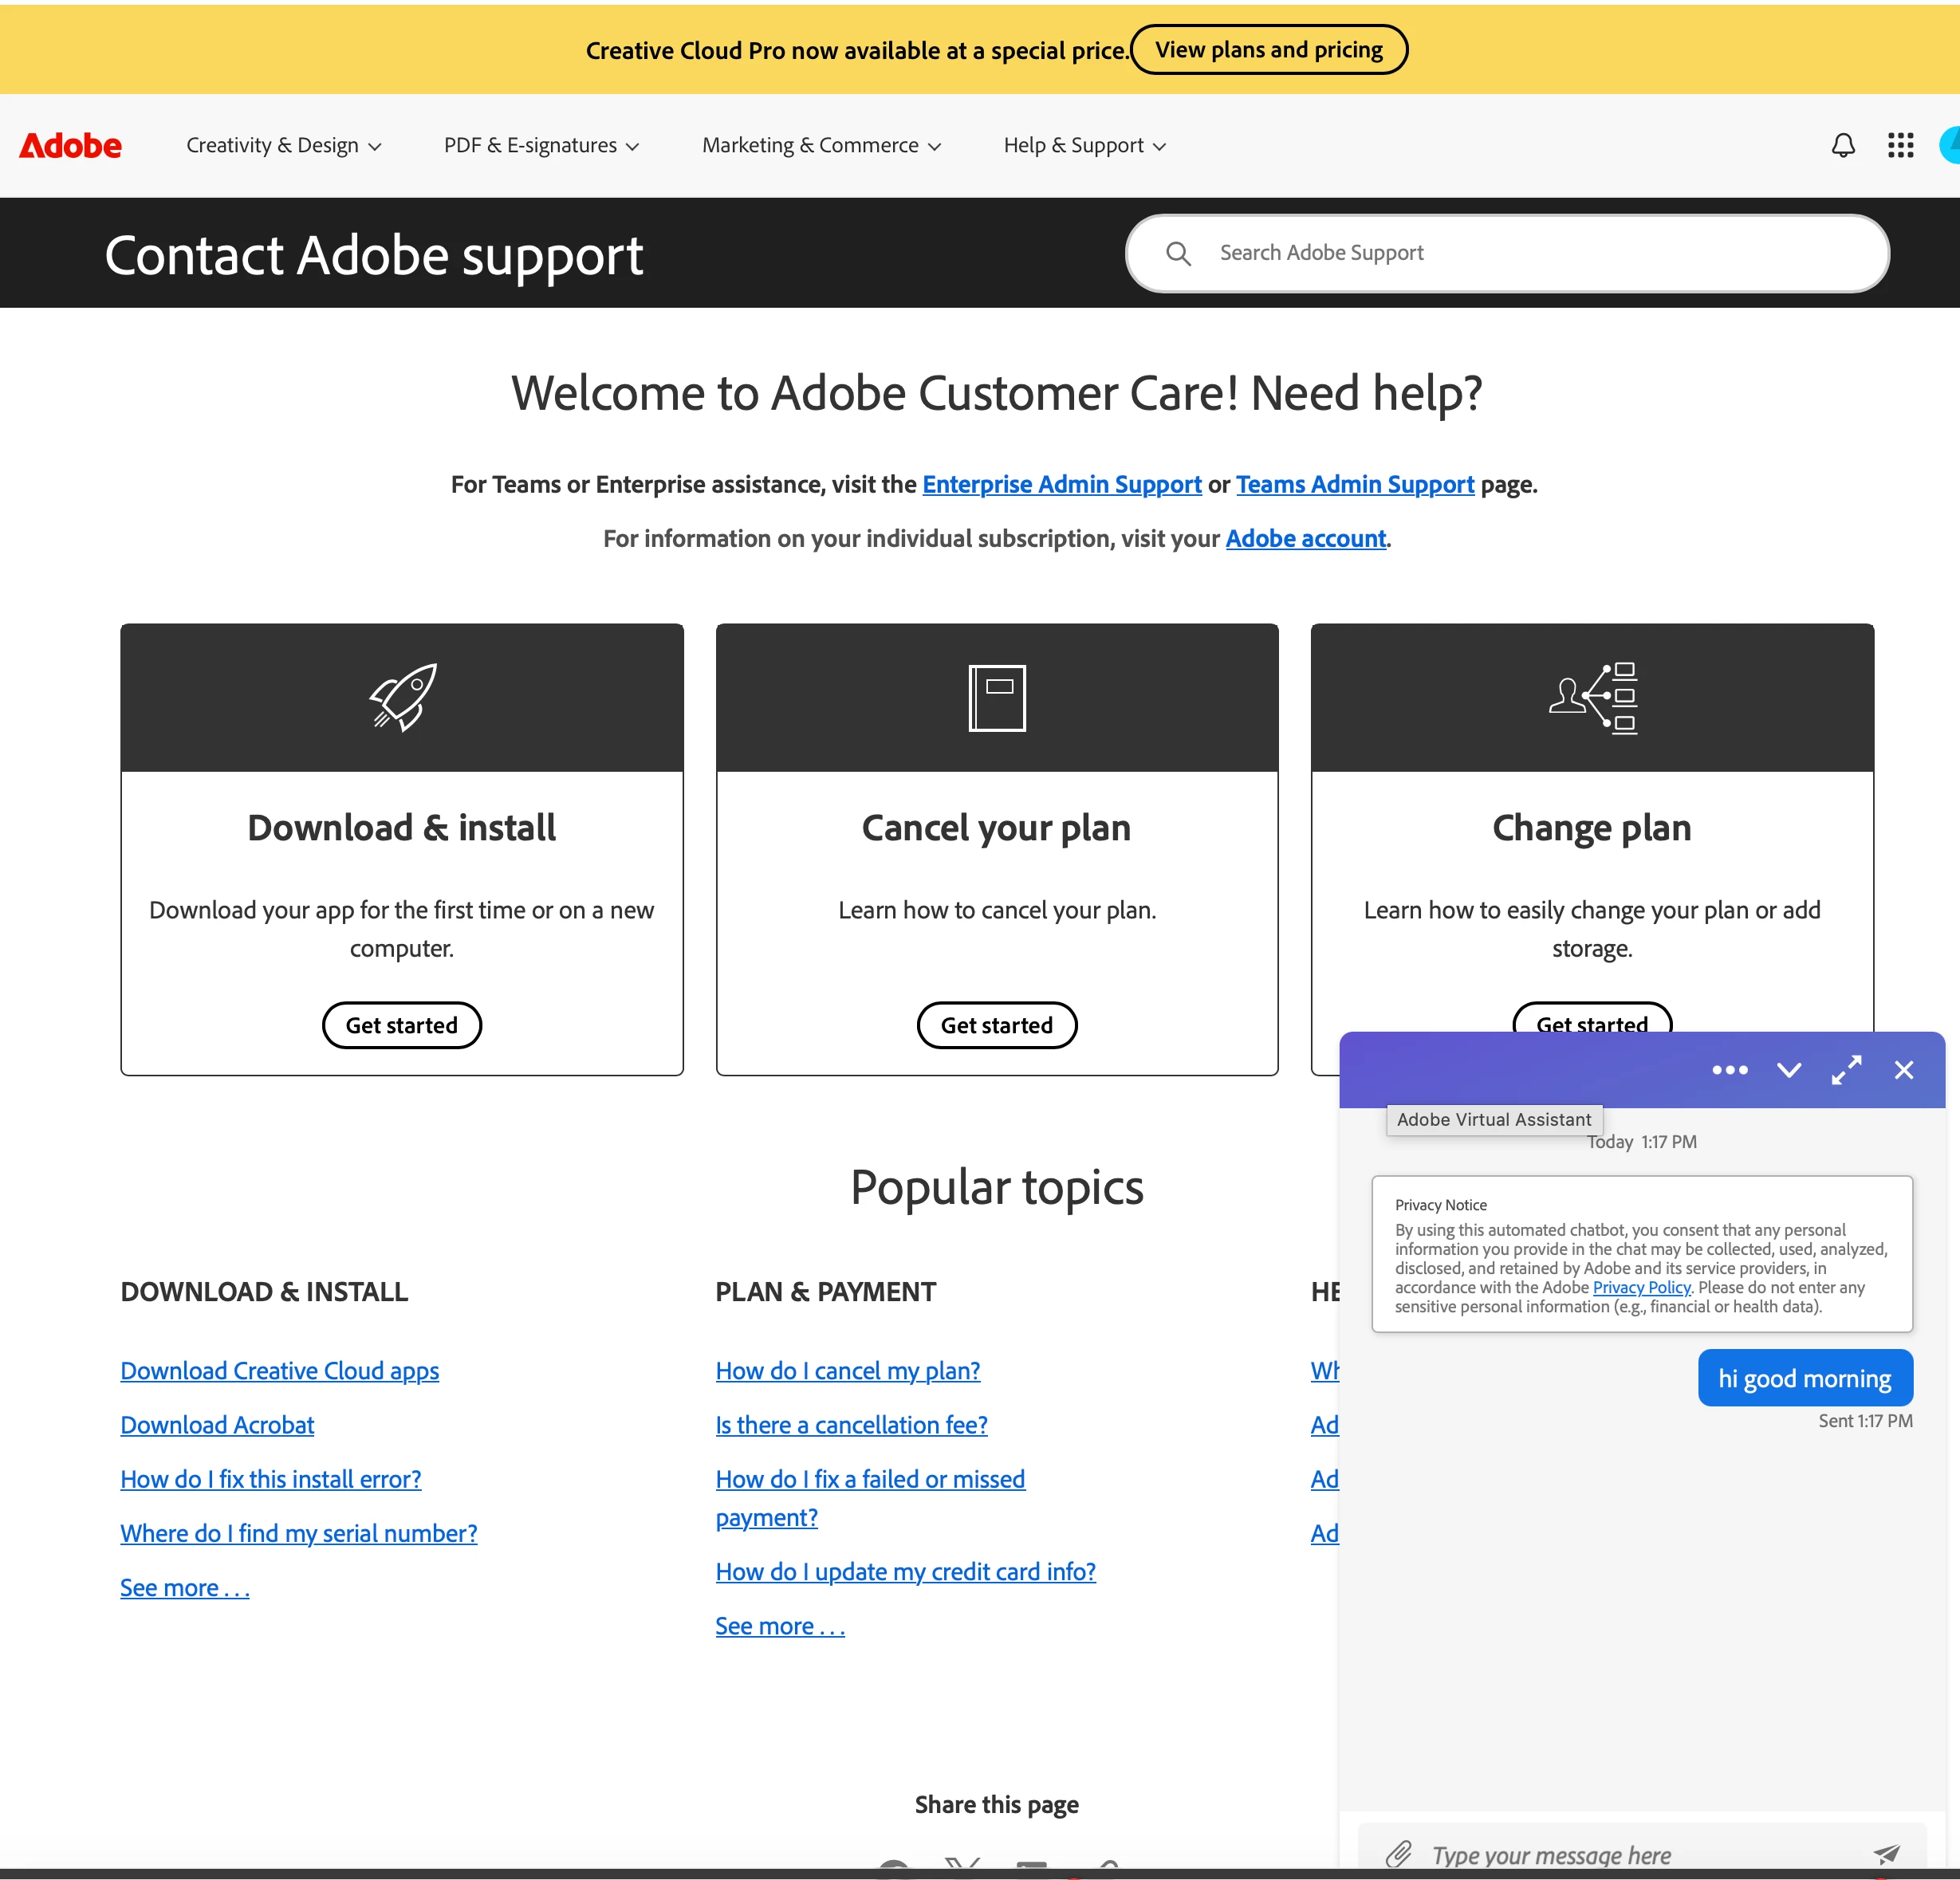Expand Marketing & Commerce menu

coord(821,146)
